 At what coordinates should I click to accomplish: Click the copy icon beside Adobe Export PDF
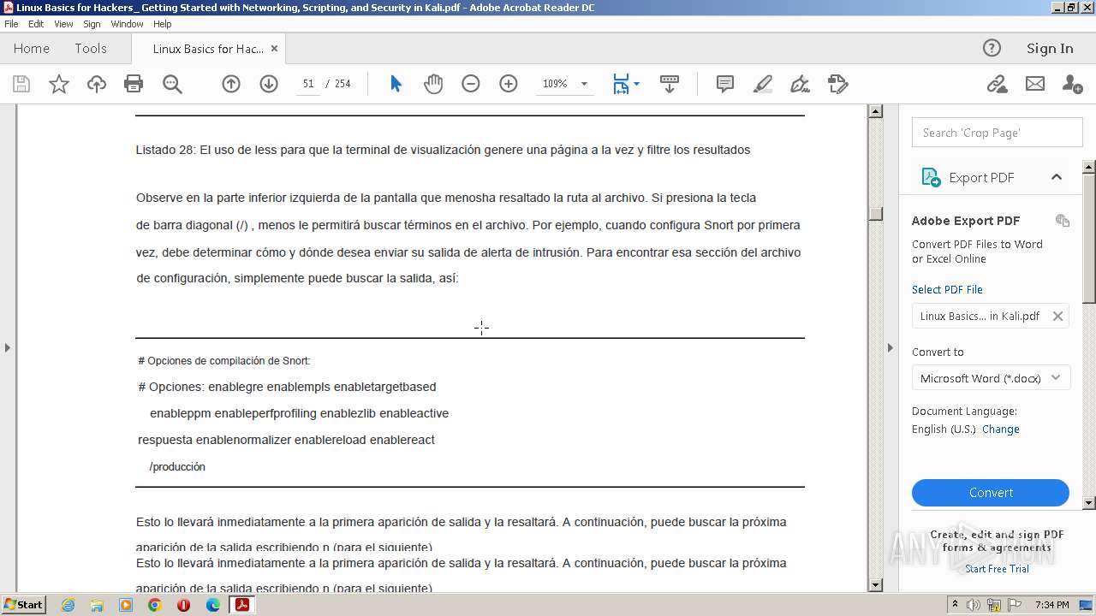point(1063,221)
